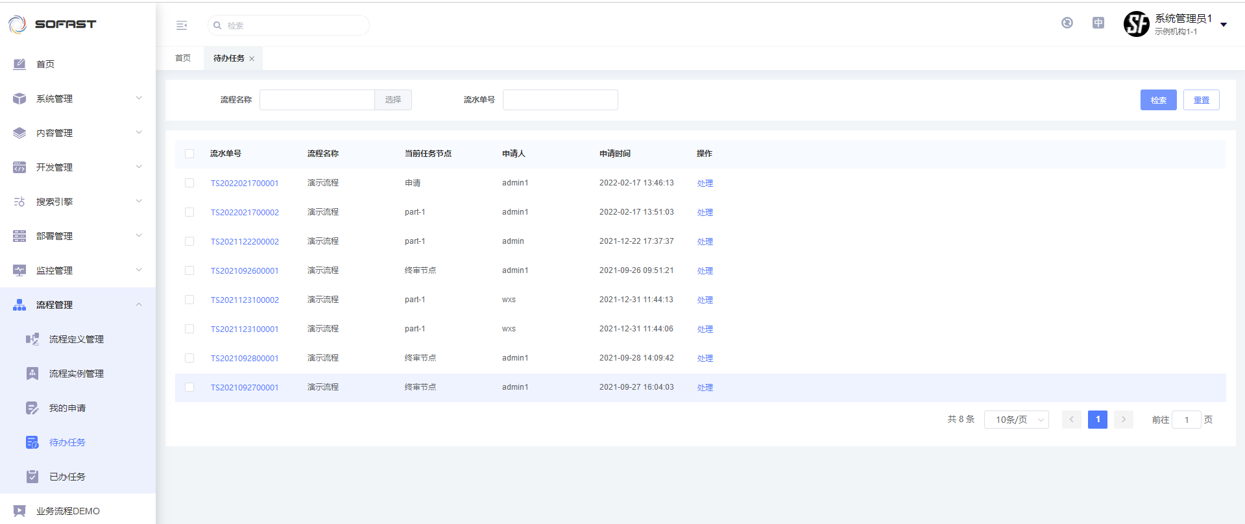Click the 我的申请 sidebar icon

(x=32, y=408)
